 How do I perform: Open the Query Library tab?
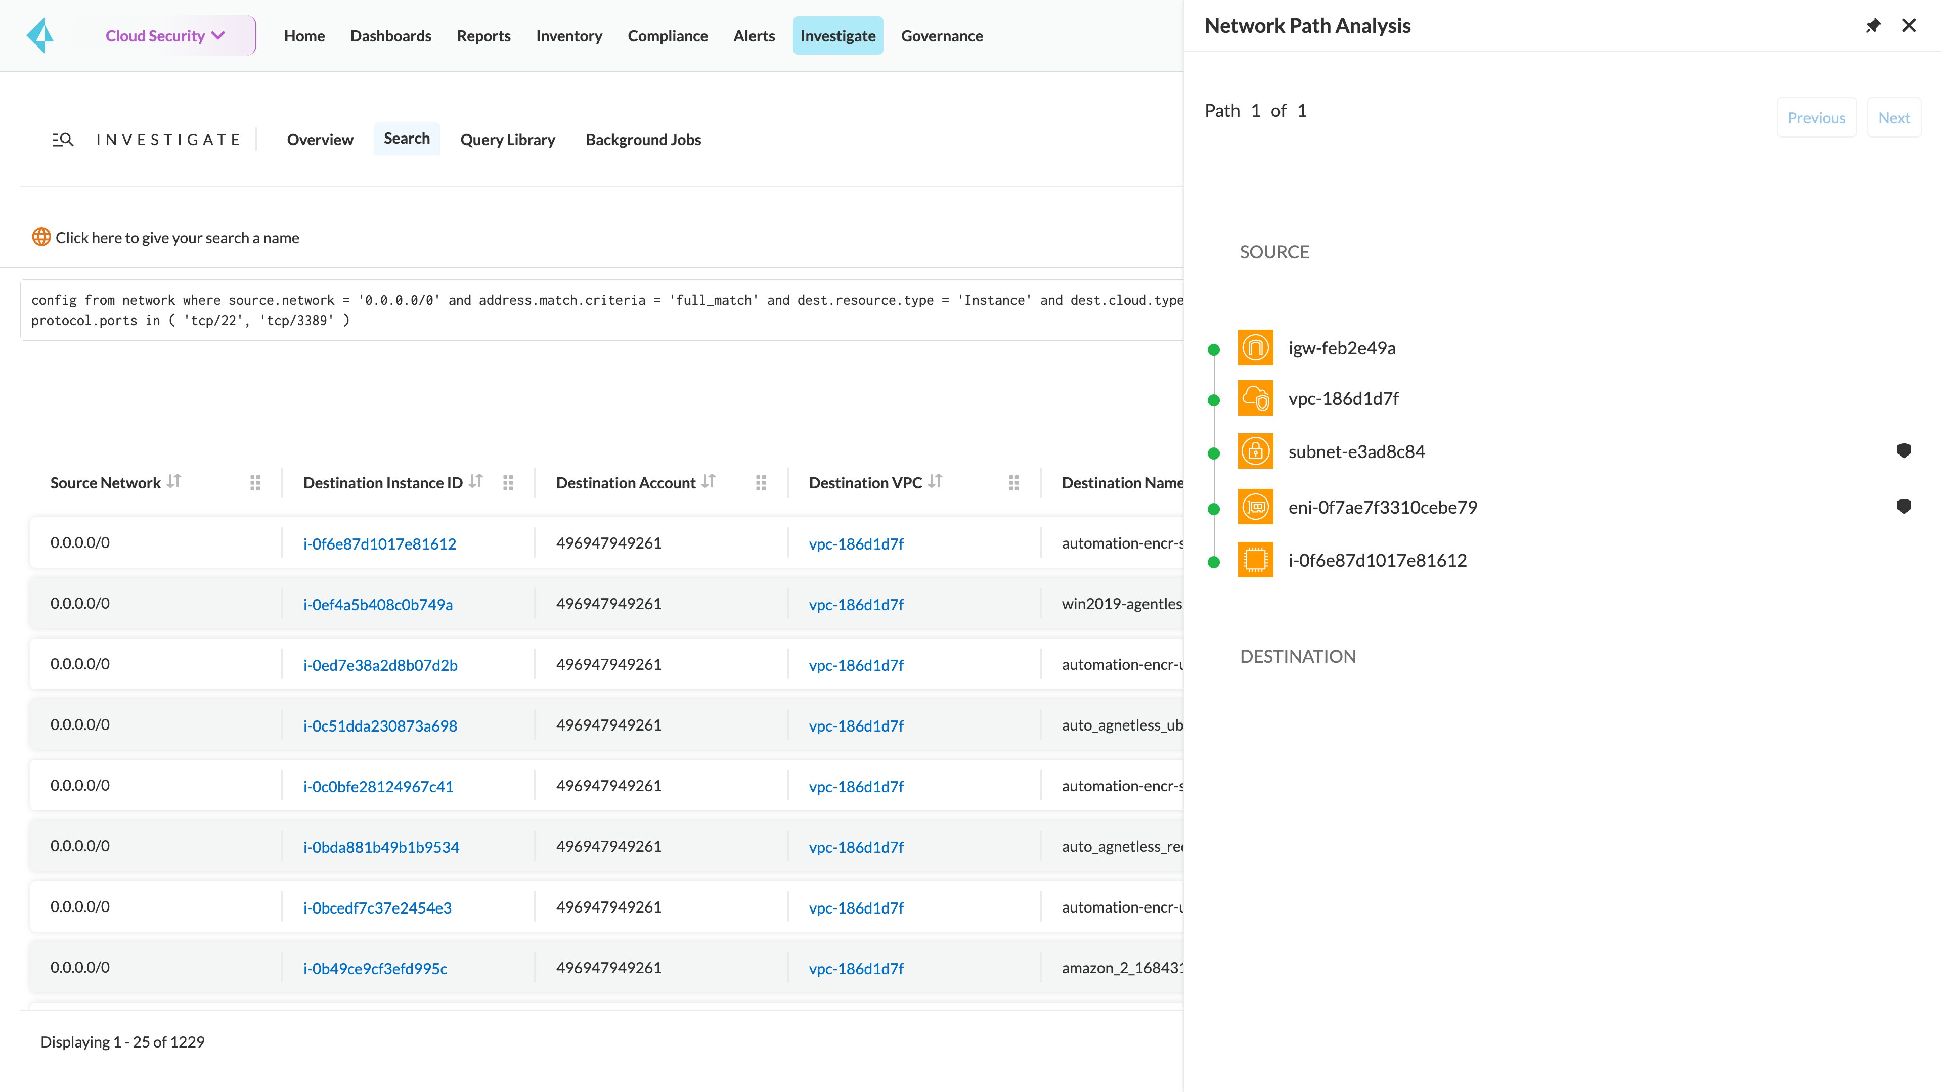[x=508, y=139]
